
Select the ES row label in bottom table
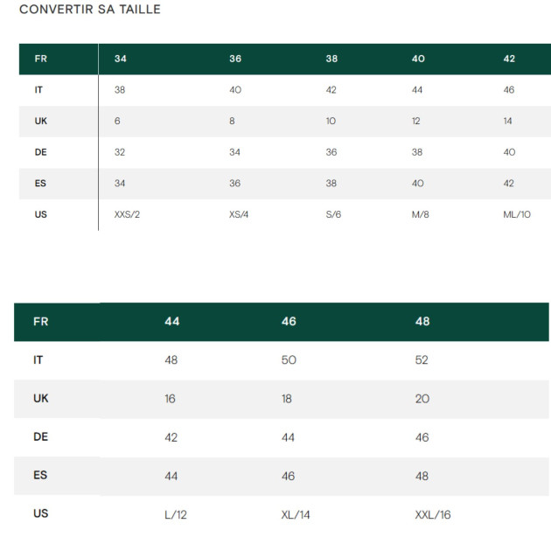coord(40,476)
